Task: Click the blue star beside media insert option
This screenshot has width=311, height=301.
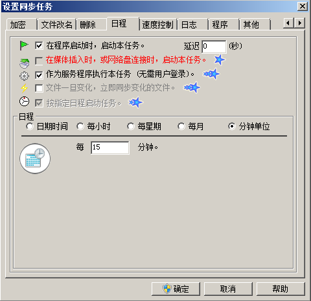Action: tap(220, 60)
